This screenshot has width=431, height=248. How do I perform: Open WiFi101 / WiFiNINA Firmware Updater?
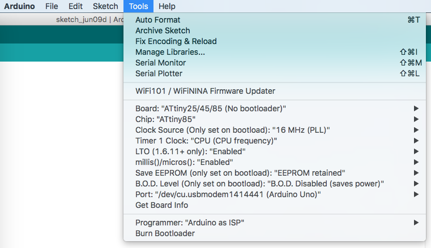[275, 91]
